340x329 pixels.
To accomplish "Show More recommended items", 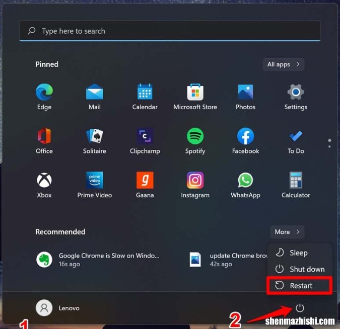I will click(x=287, y=232).
